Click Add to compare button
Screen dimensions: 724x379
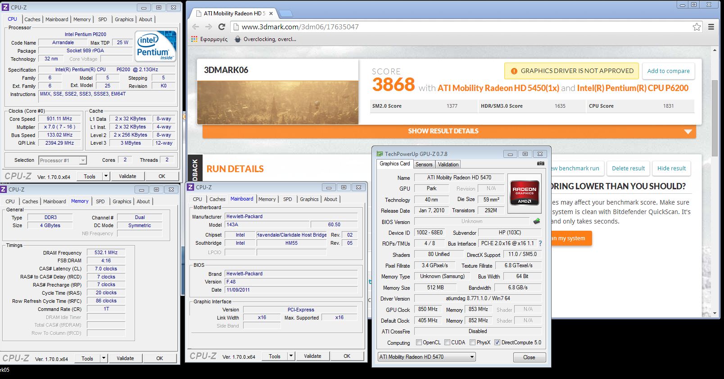coord(668,71)
